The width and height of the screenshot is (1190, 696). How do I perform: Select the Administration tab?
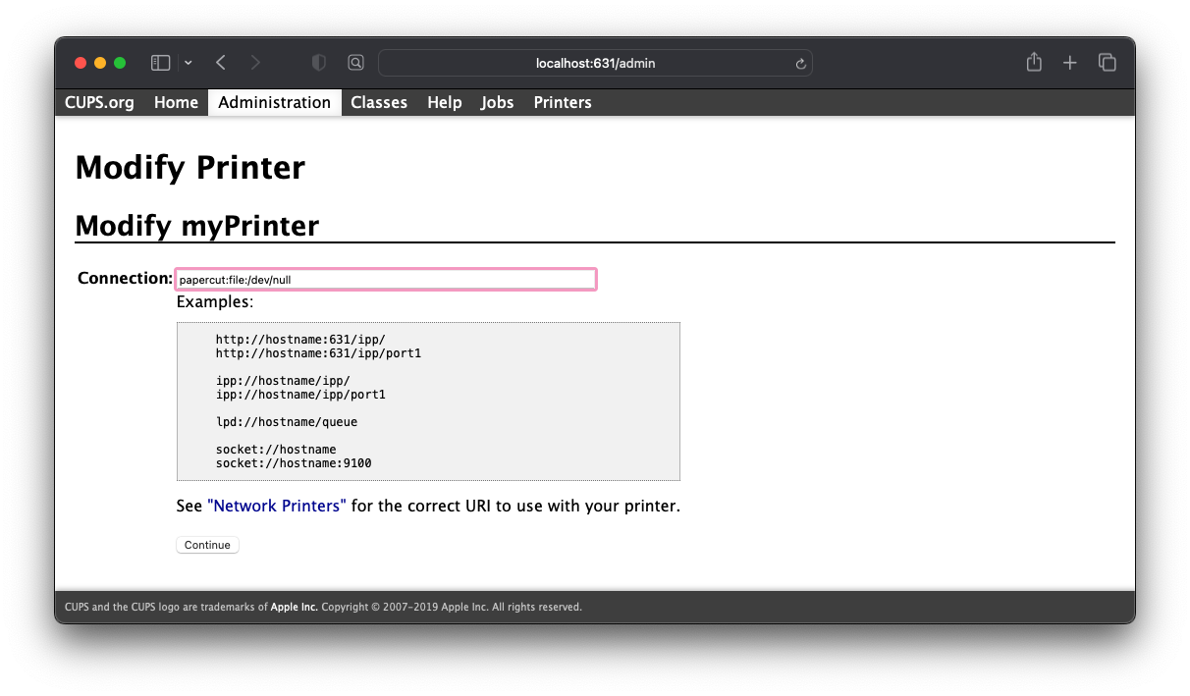click(275, 102)
